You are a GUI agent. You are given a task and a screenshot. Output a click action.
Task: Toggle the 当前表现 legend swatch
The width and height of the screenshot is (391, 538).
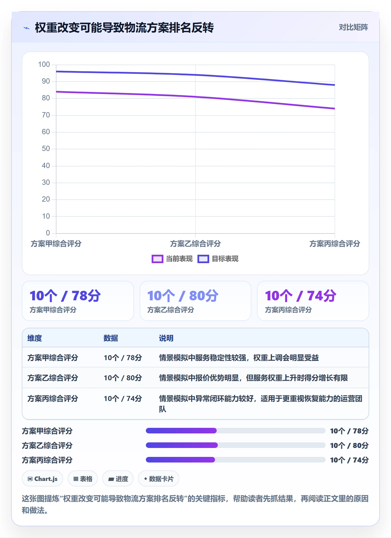click(x=157, y=259)
